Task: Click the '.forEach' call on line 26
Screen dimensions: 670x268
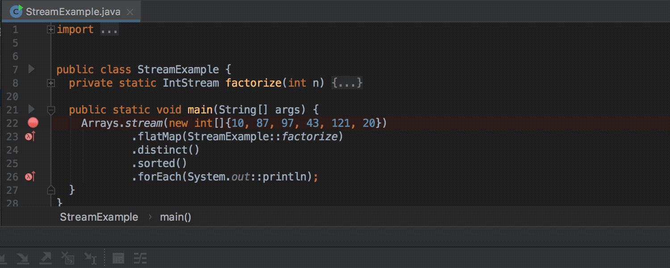Action: tap(156, 177)
